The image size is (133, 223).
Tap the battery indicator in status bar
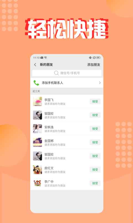point(98,58)
